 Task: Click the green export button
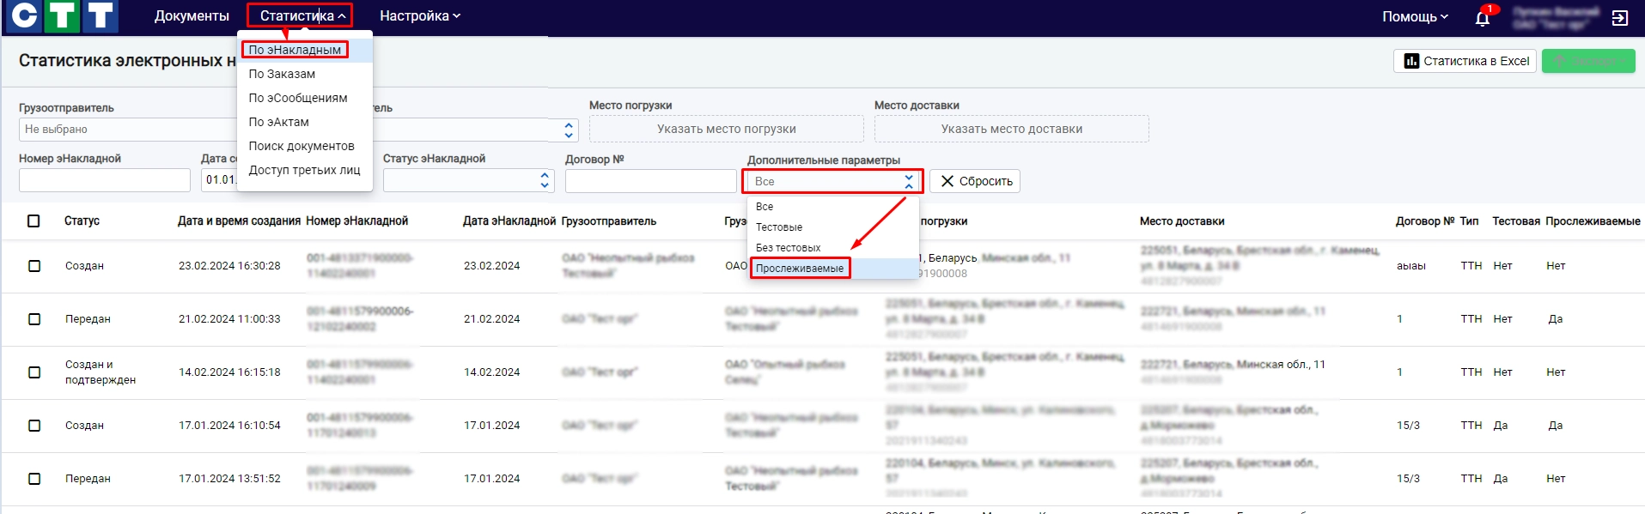click(x=1588, y=61)
